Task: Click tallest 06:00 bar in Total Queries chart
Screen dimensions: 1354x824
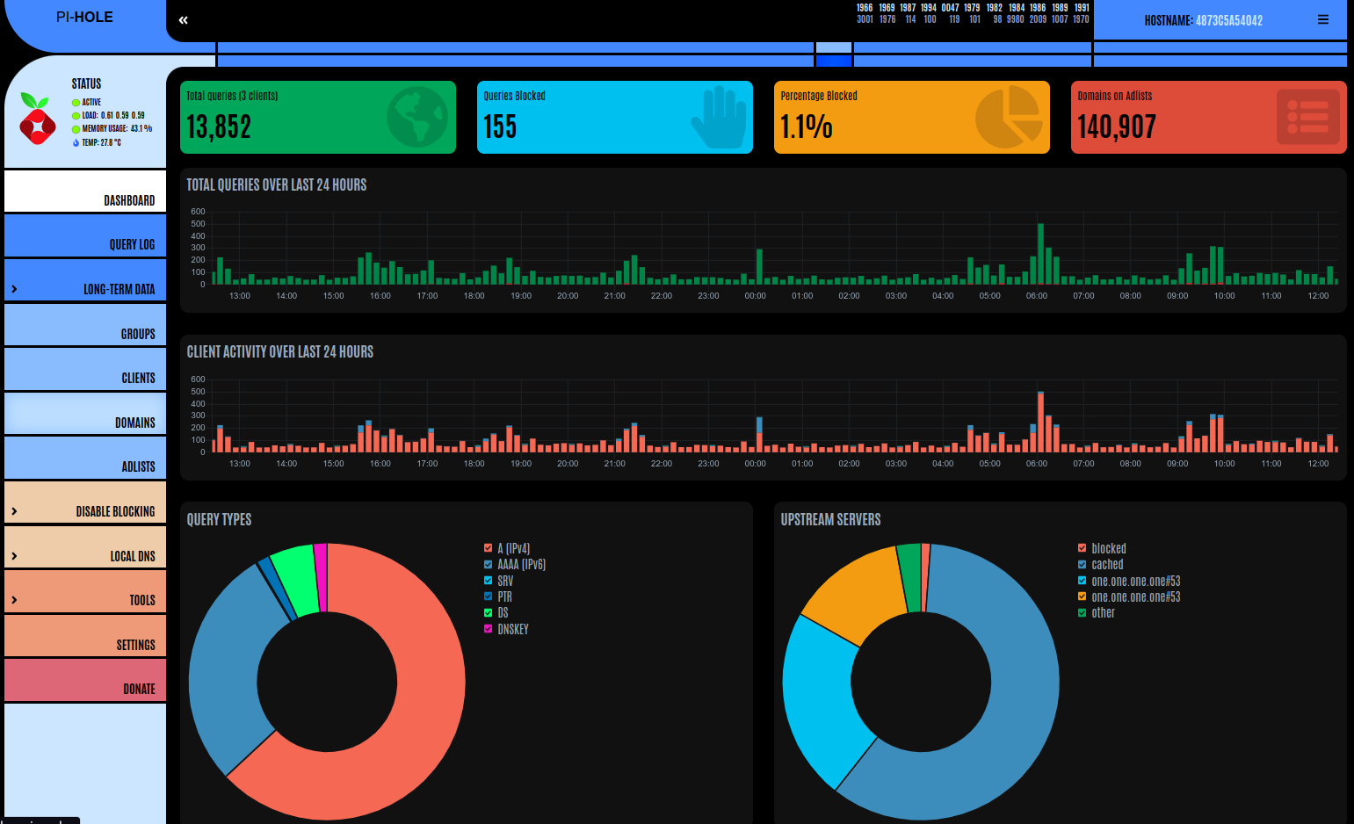Action: pos(1041,254)
